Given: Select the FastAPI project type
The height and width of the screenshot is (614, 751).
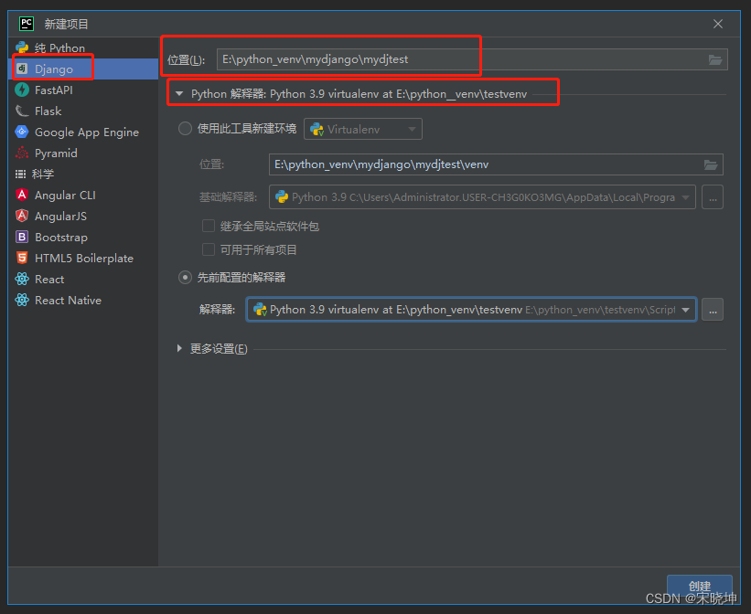Looking at the screenshot, I should 83,90.
